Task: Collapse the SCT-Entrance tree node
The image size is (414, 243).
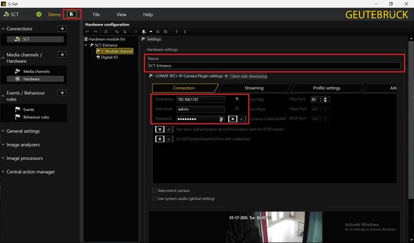Action: pos(86,45)
